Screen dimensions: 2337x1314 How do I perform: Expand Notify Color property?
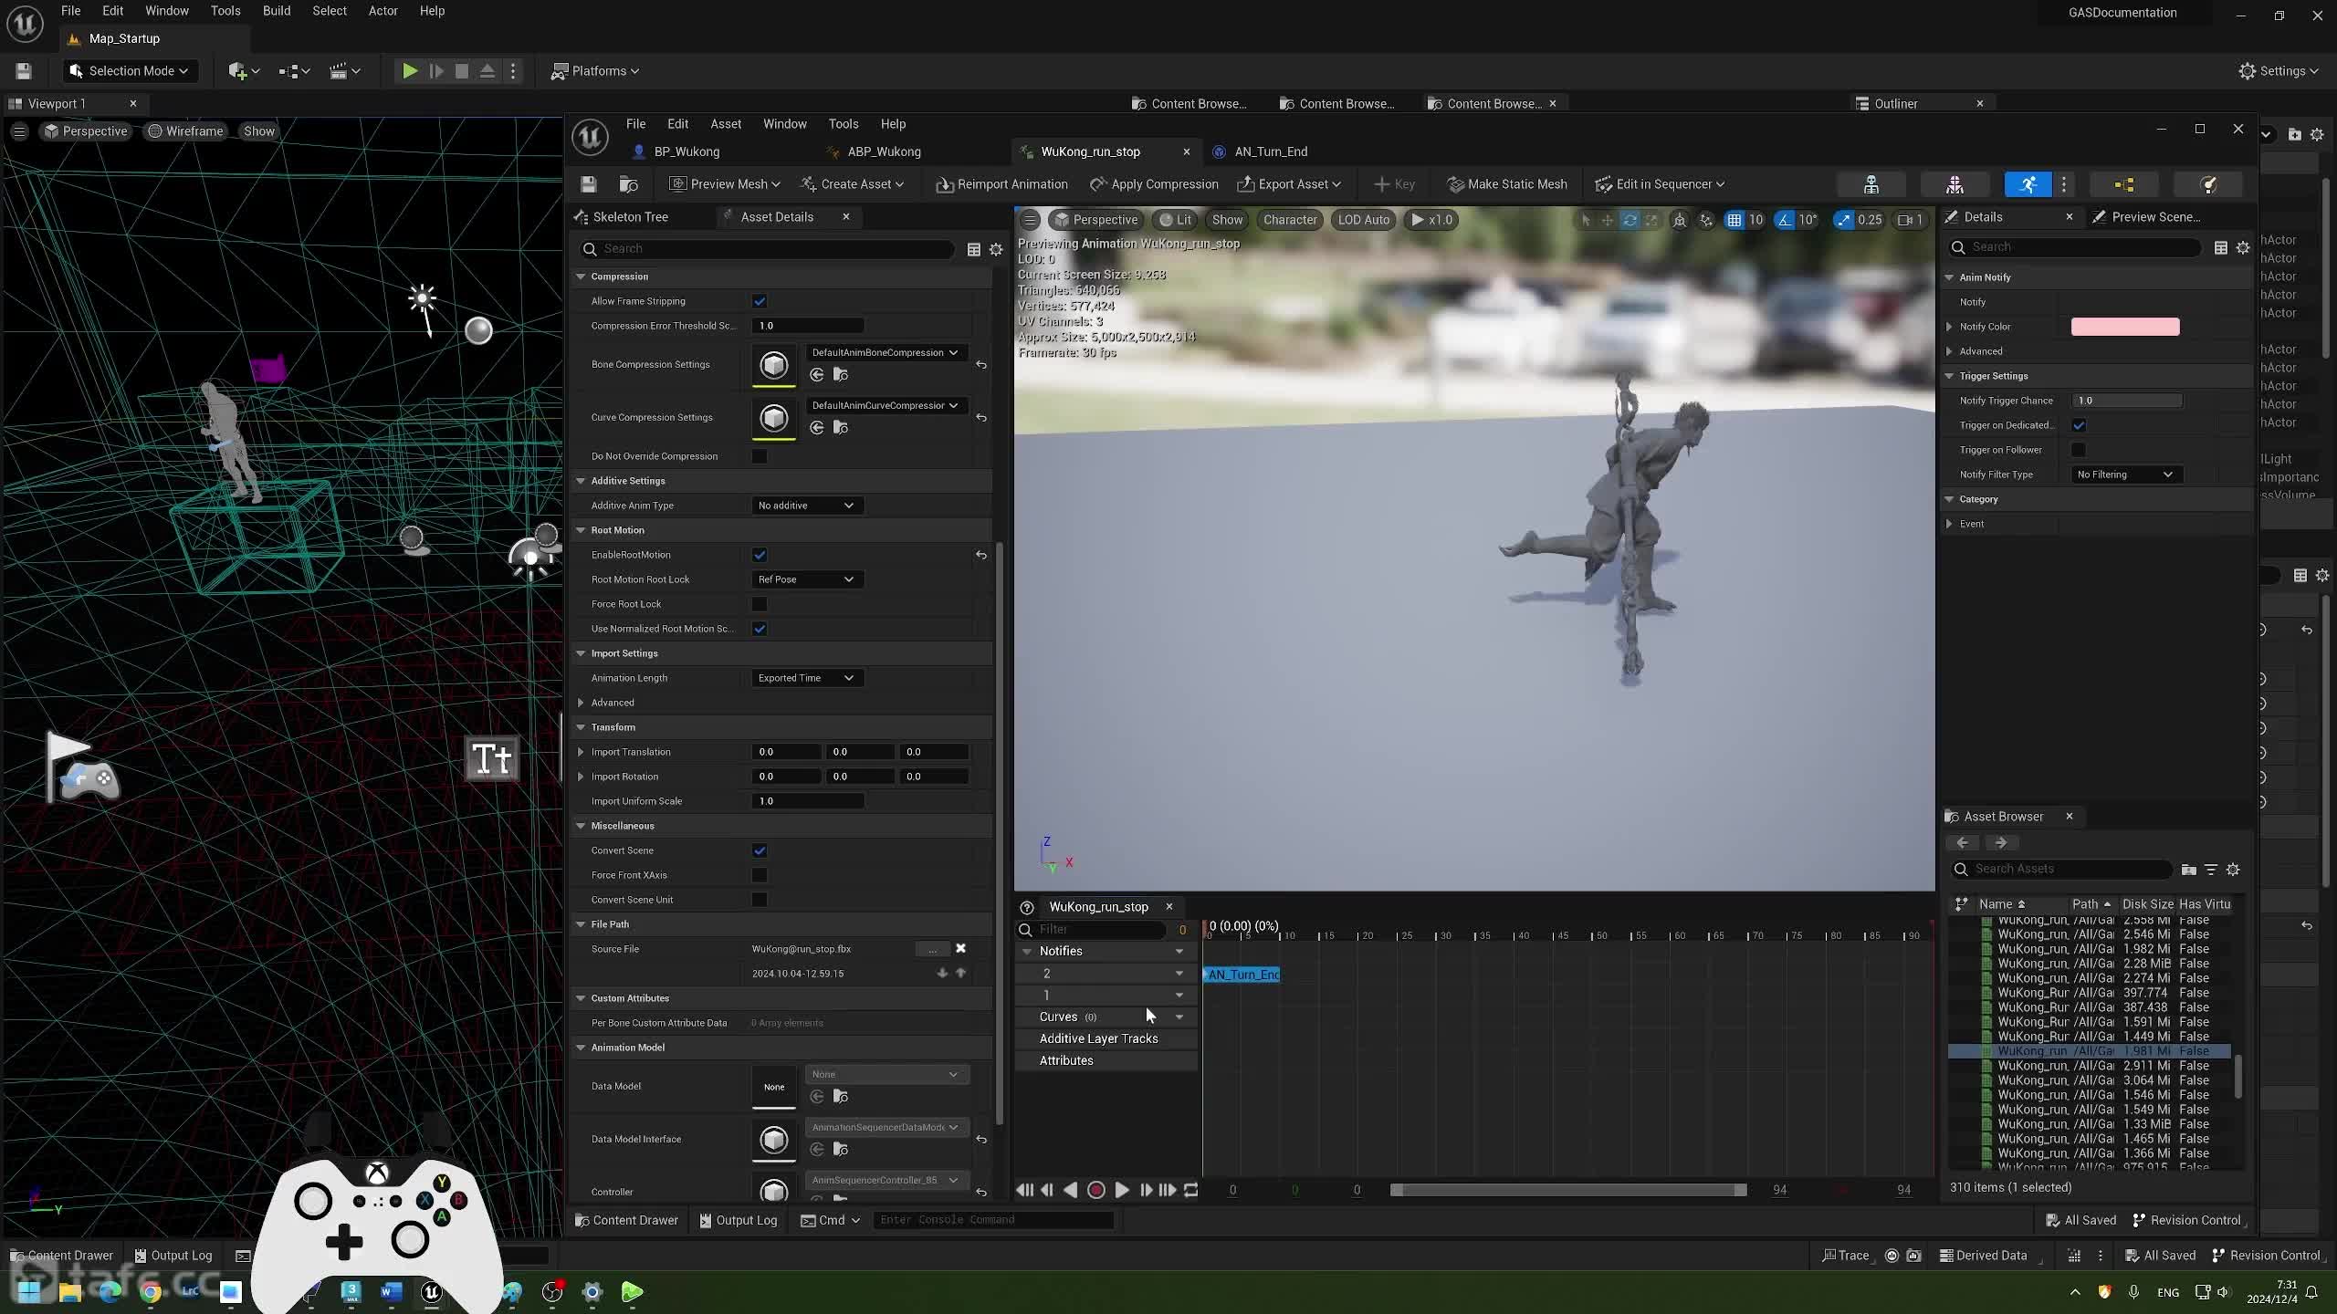pos(1950,327)
